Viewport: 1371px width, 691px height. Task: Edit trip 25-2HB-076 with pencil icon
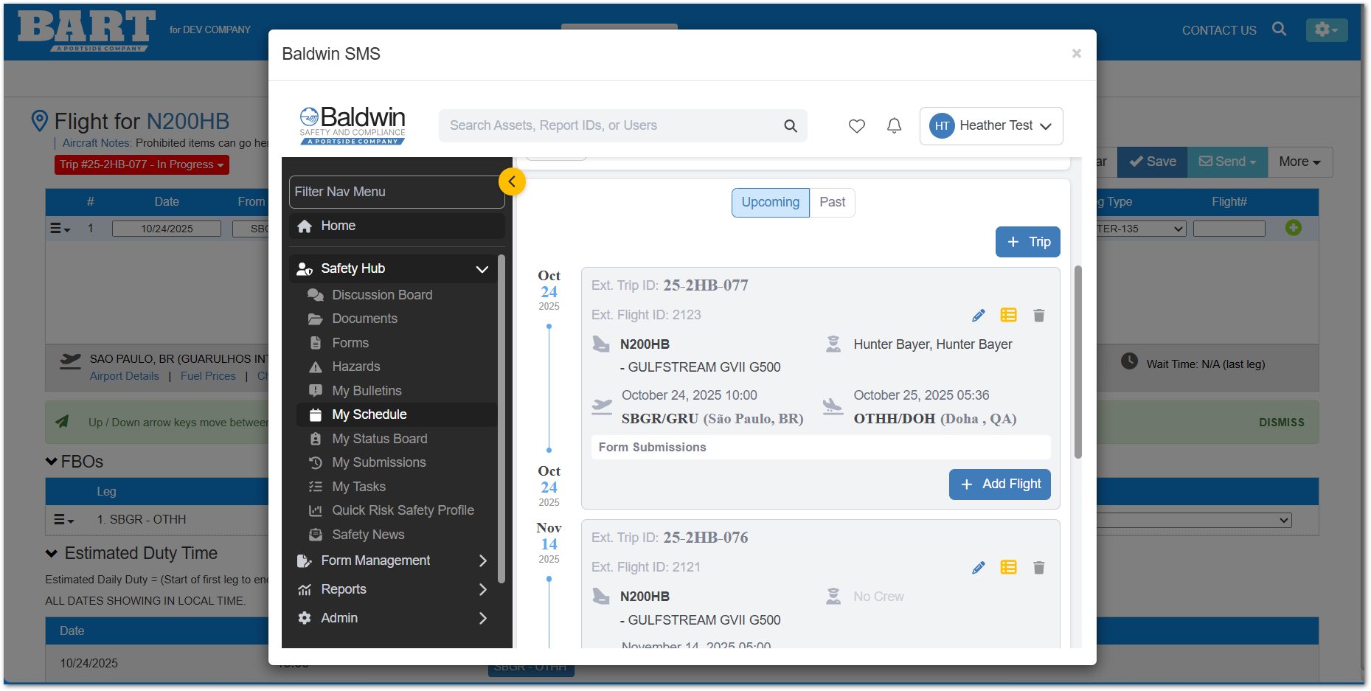coord(978,568)
